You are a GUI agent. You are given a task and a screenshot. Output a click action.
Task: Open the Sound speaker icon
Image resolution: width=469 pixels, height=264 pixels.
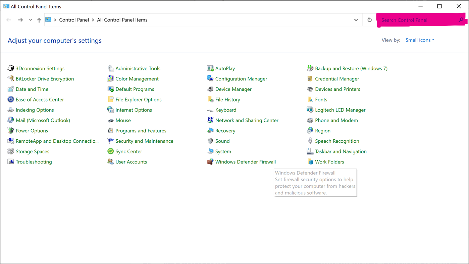point(210,141)
